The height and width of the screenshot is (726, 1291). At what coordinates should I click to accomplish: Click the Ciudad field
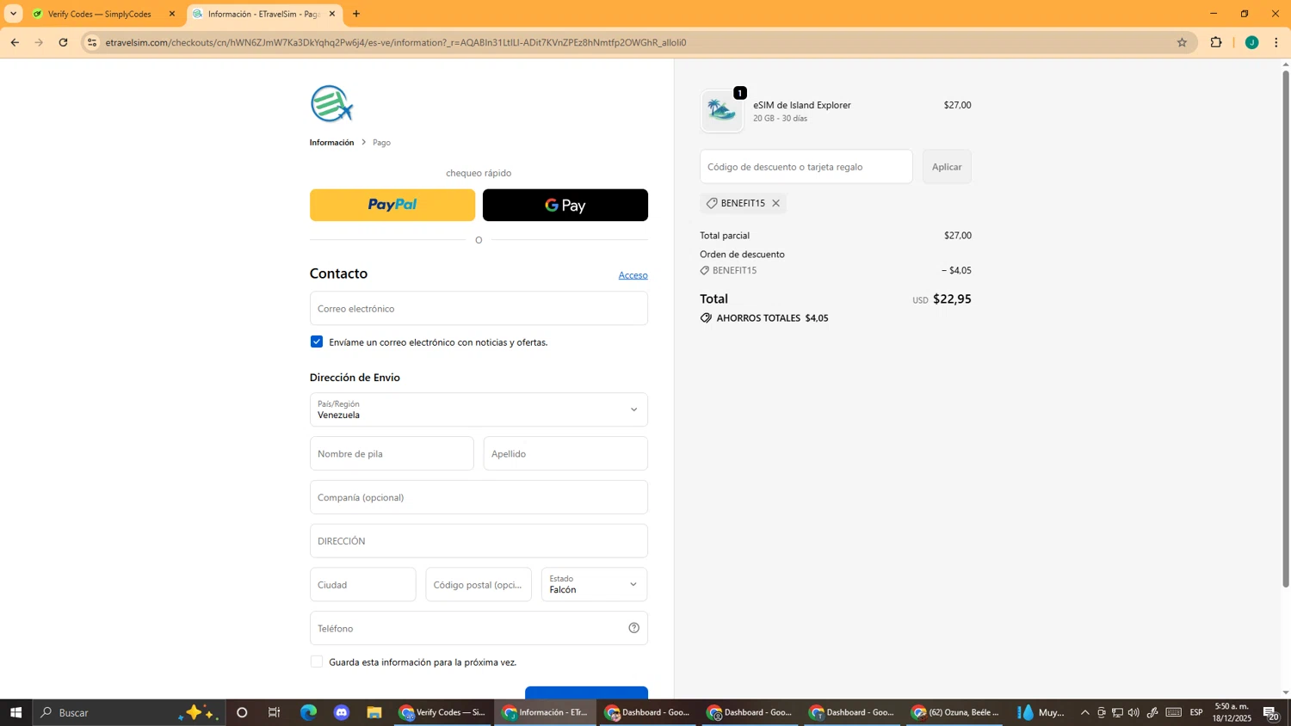pyautogui.click(x=362, y=585)
